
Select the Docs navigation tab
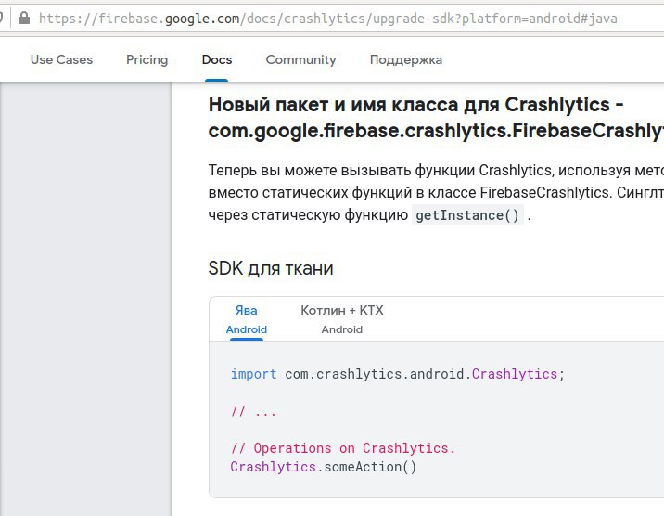(217, 59)
